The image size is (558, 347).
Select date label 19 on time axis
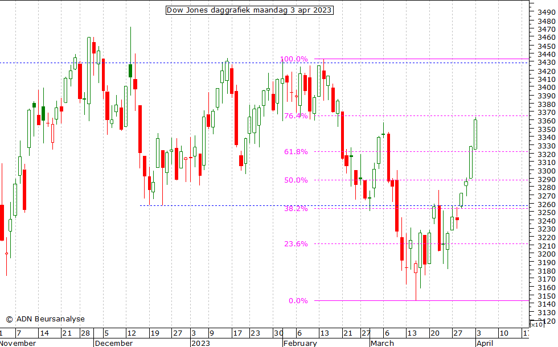tap(155, 333)
